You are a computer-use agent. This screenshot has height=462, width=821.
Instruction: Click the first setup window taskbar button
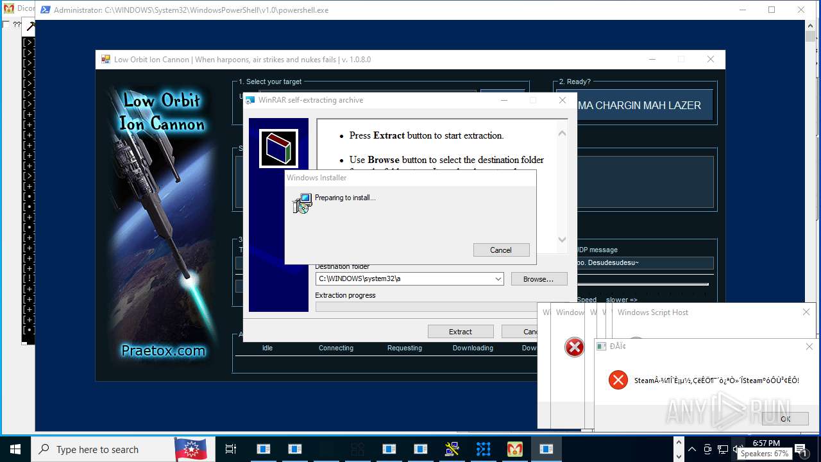click(264, 449)
